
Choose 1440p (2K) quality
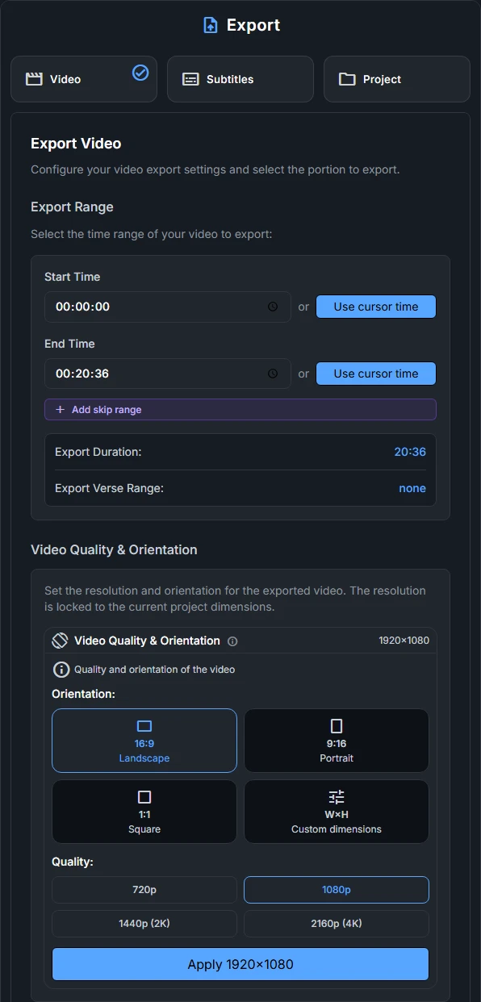tap(144, 924)
